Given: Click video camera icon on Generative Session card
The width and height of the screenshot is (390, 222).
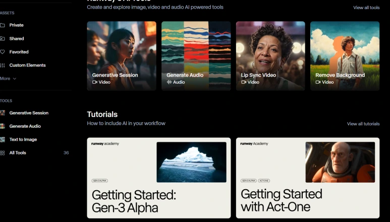Looking at the screenshot, I should coord(94,82).
